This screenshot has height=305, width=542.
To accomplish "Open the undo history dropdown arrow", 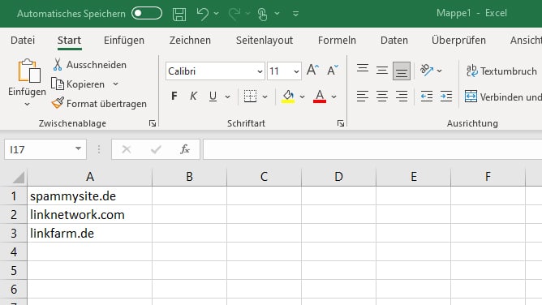I will [x=217, y=14].
